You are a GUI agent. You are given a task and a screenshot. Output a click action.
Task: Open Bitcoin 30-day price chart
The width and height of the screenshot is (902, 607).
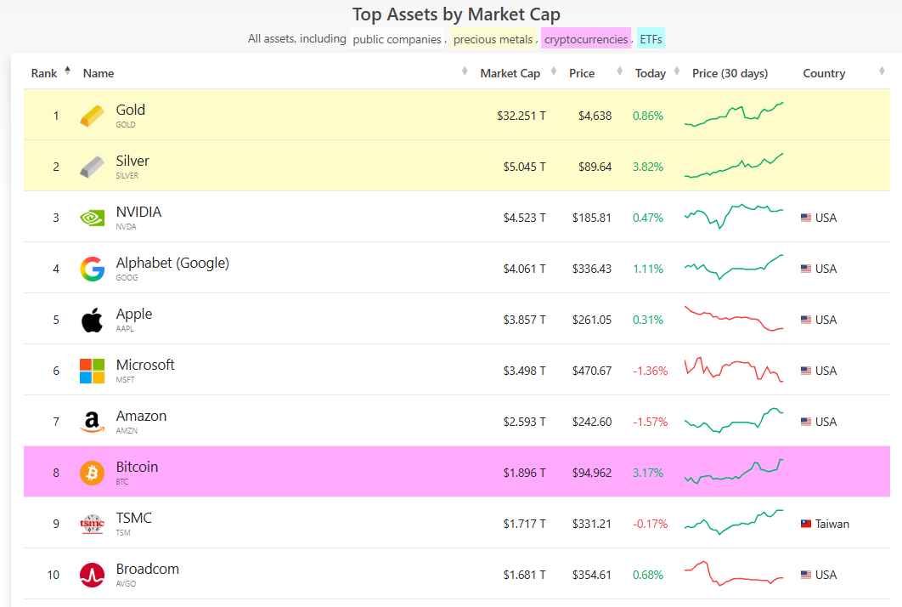[734, 472]
